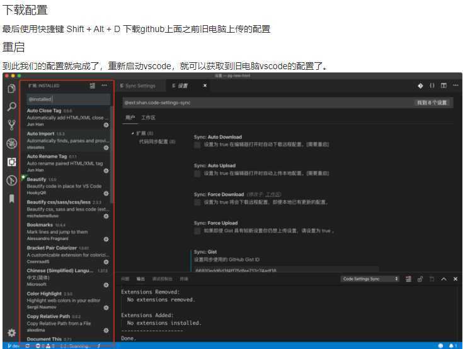Close the output panel

click(455, 279)
